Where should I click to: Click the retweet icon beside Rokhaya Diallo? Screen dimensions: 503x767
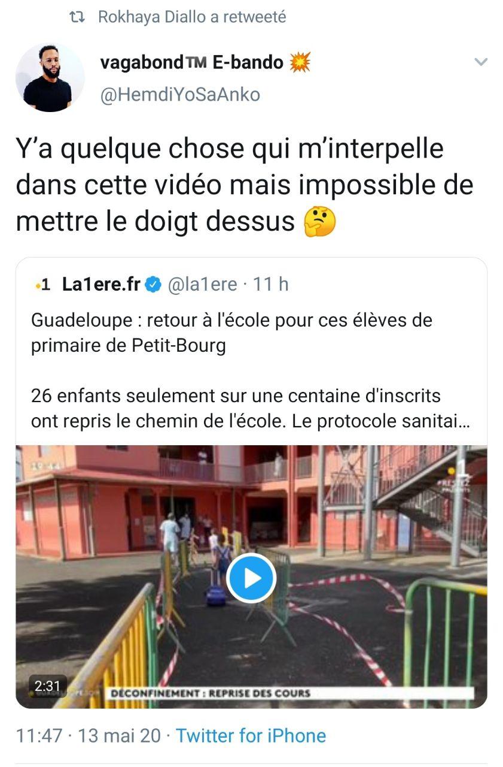77,17
